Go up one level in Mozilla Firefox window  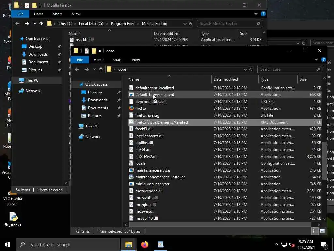pyautogui.click(x=41, y=24)
